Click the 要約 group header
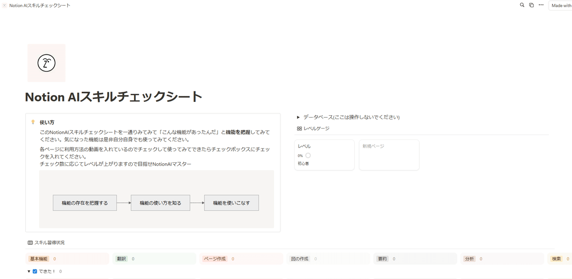Image resolution: width=572 pixels, height=279 pixels. coord(383,259)
